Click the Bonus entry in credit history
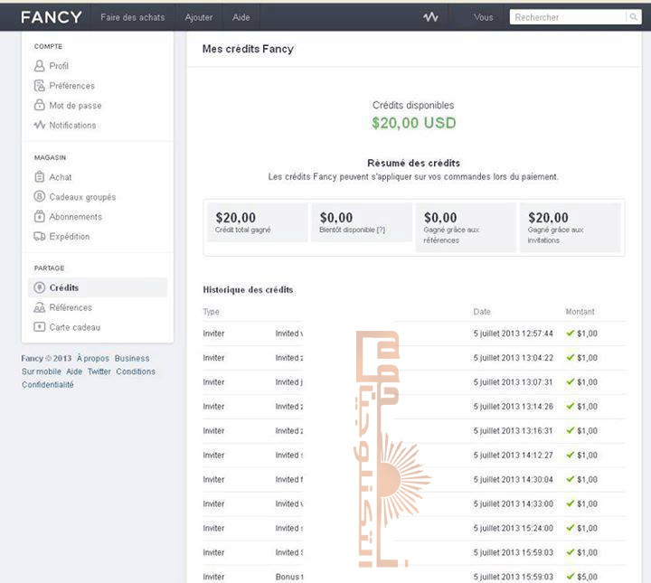Image resolution: width=651 pixels, height=583 pixels. click(289, 577)
